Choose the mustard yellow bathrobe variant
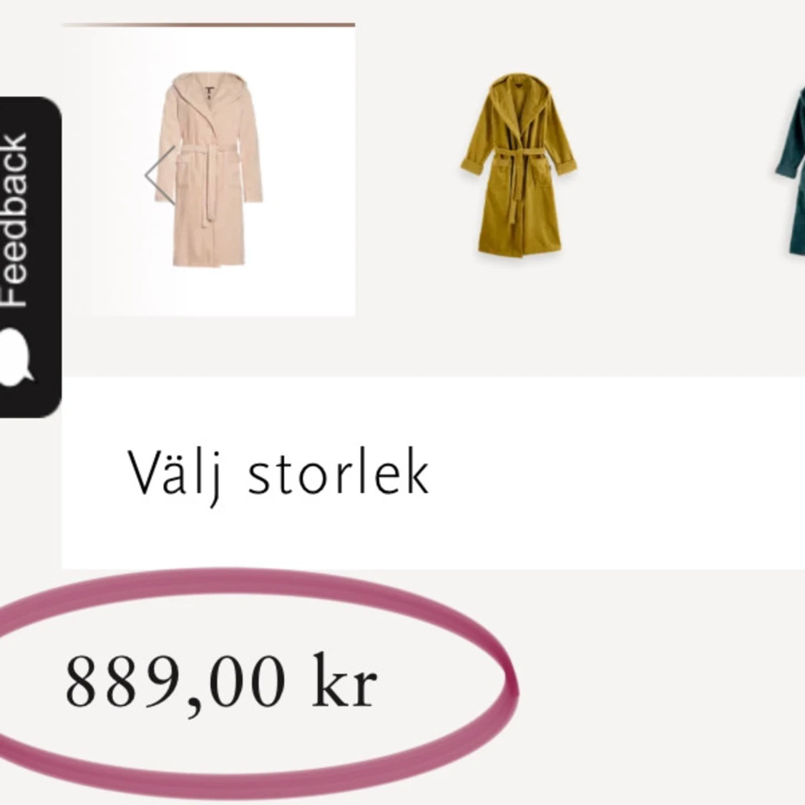Viewport: 805px width, 805px height. (518, 165)
